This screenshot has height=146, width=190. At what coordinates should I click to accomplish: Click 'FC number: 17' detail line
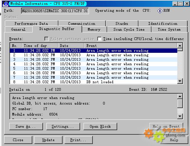point(30,109)
